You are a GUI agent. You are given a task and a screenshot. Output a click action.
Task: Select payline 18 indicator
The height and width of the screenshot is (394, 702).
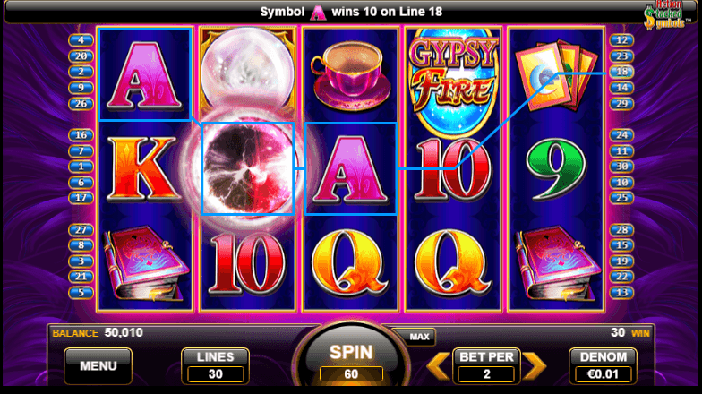point(621,72)
